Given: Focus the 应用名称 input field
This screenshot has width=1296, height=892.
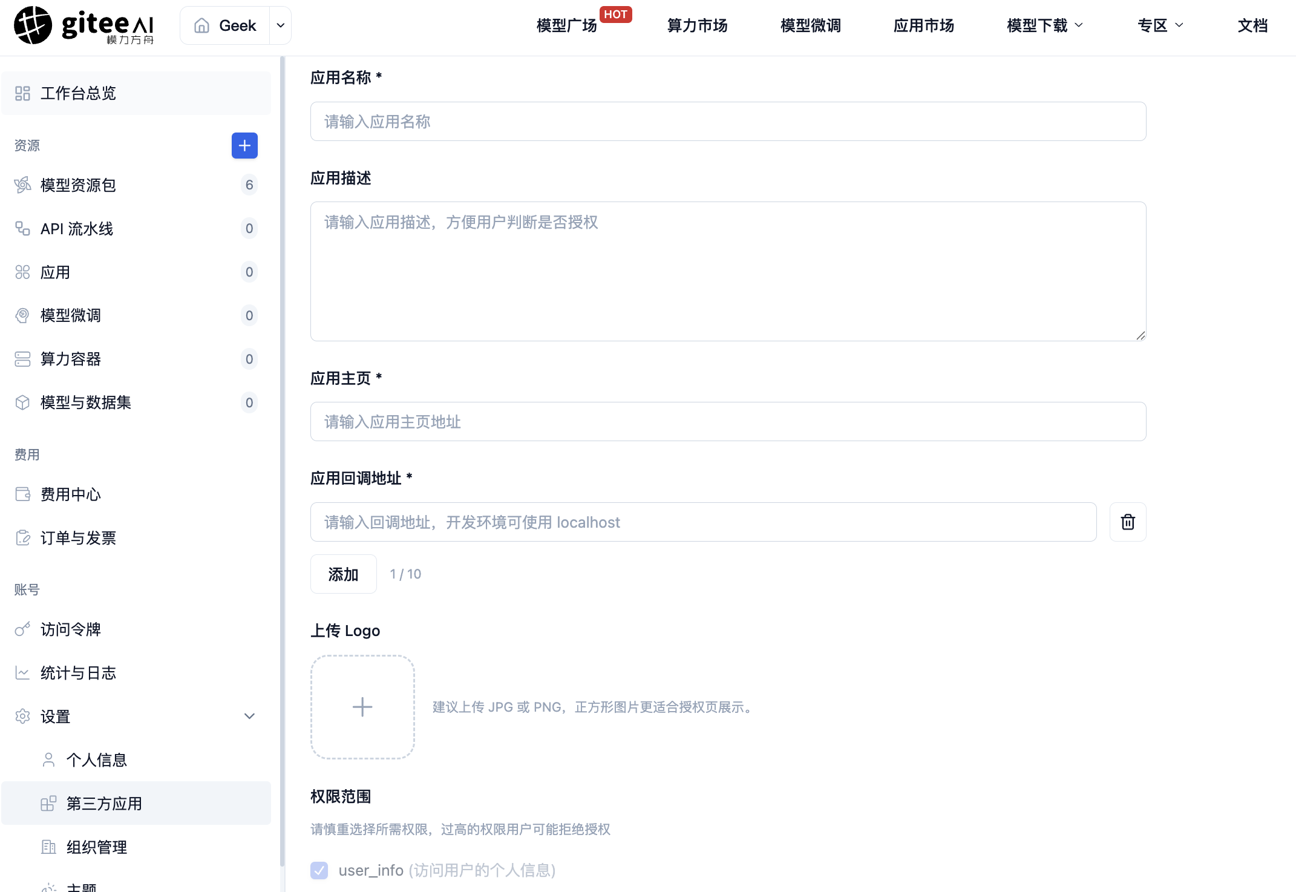Looking at the screenshot, I should click(728, 122).
